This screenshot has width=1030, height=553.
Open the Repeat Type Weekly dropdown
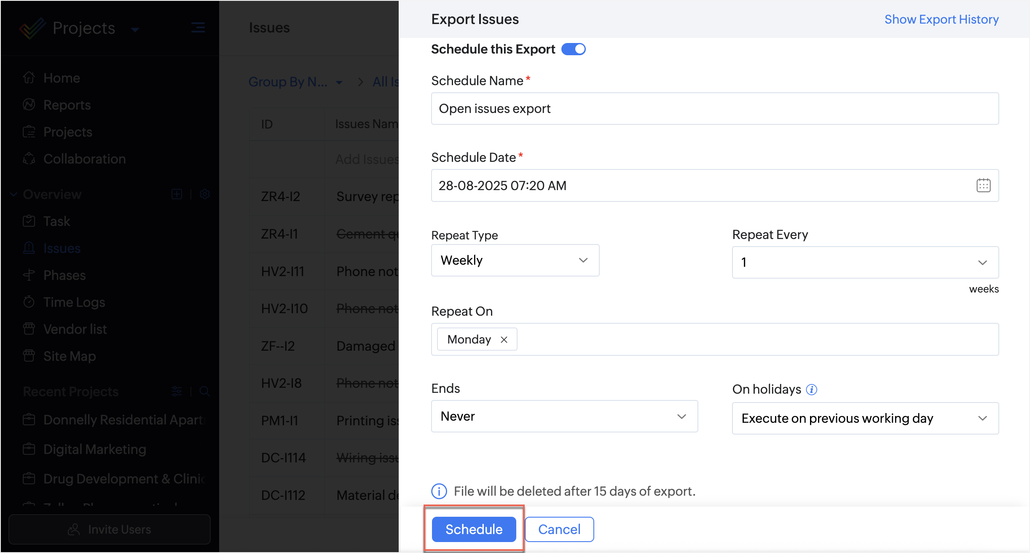coord(515,260)
